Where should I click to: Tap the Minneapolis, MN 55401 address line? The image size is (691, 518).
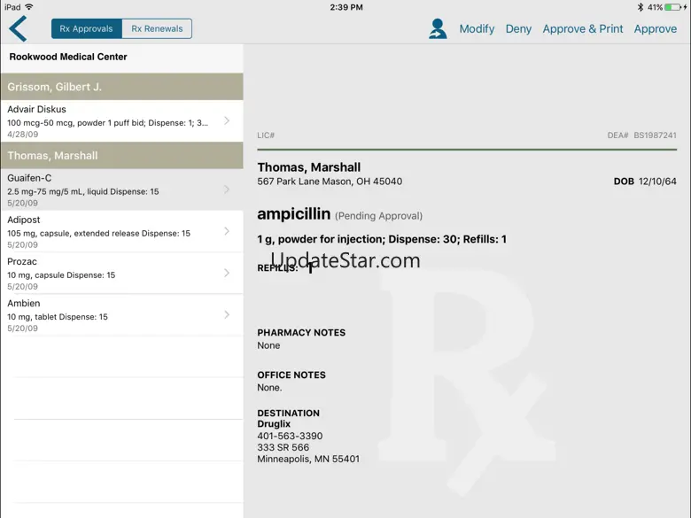[308, 459]
